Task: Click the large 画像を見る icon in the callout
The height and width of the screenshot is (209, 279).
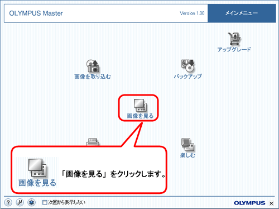Action: point(37,168)
